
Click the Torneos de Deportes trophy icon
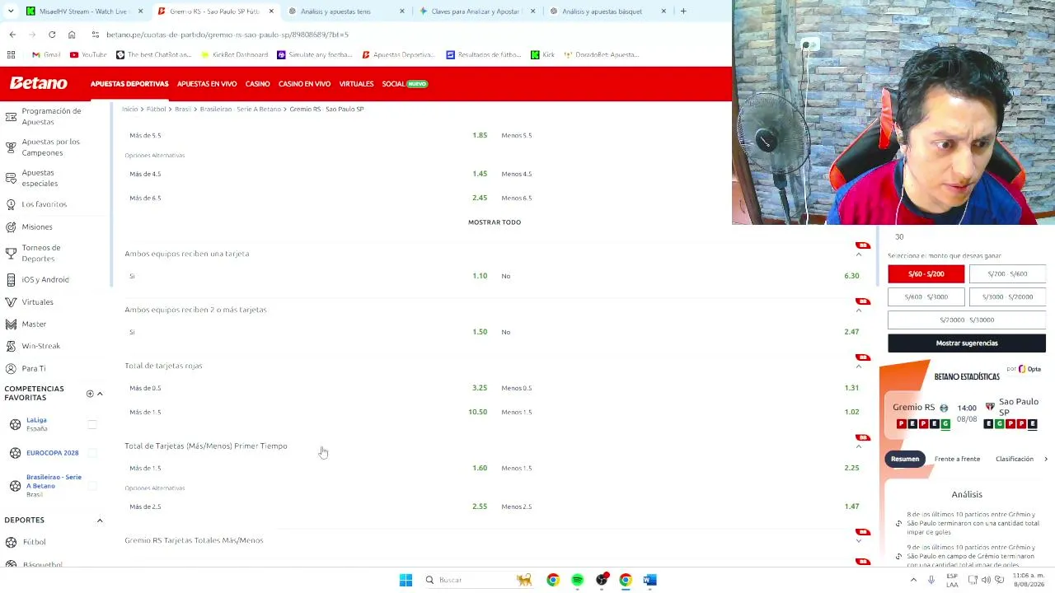11,253
